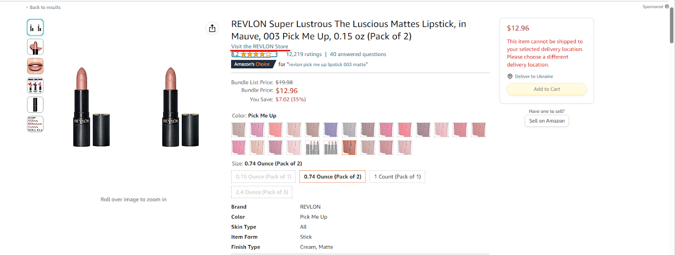Click the Sell on Amazon button
Image resolution: width=675 pixels, height=255 pixels.
pyautogui.click(x=547, y=121)
